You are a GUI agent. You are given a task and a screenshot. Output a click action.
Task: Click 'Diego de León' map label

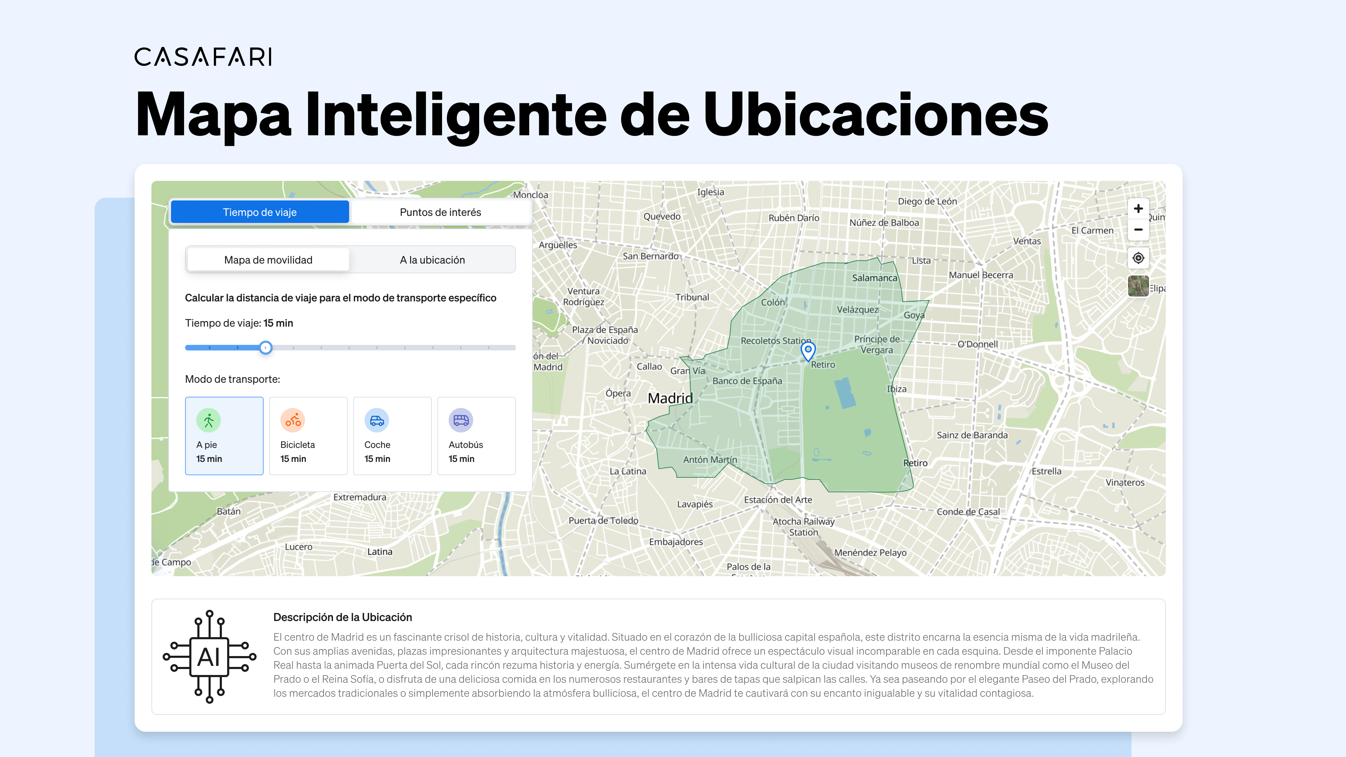pos(927,202)
